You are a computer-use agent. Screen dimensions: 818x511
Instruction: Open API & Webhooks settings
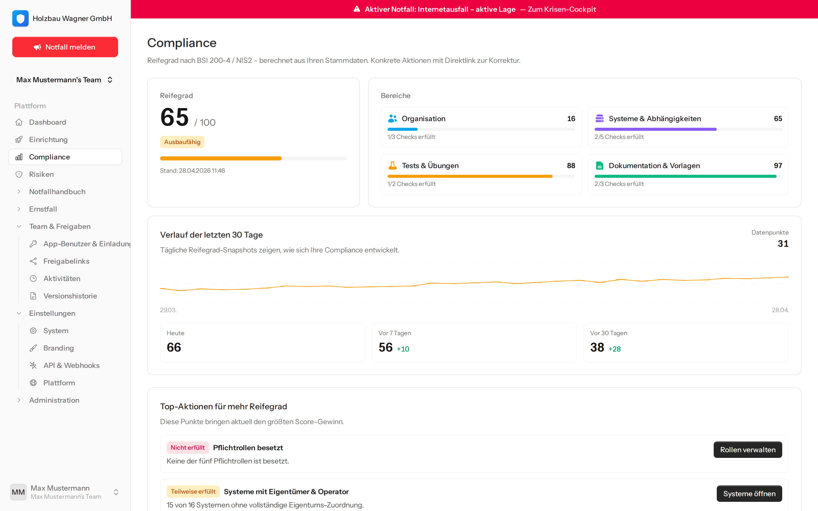point(73,365)
